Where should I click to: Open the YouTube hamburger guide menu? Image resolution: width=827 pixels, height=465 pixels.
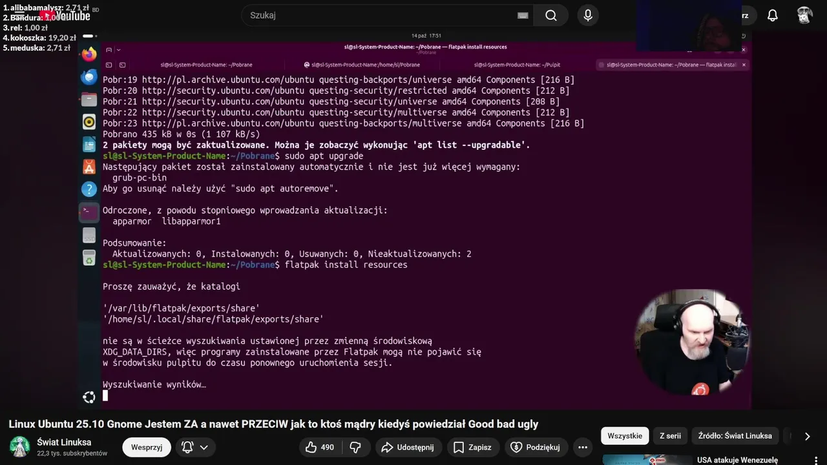point(18,15)
